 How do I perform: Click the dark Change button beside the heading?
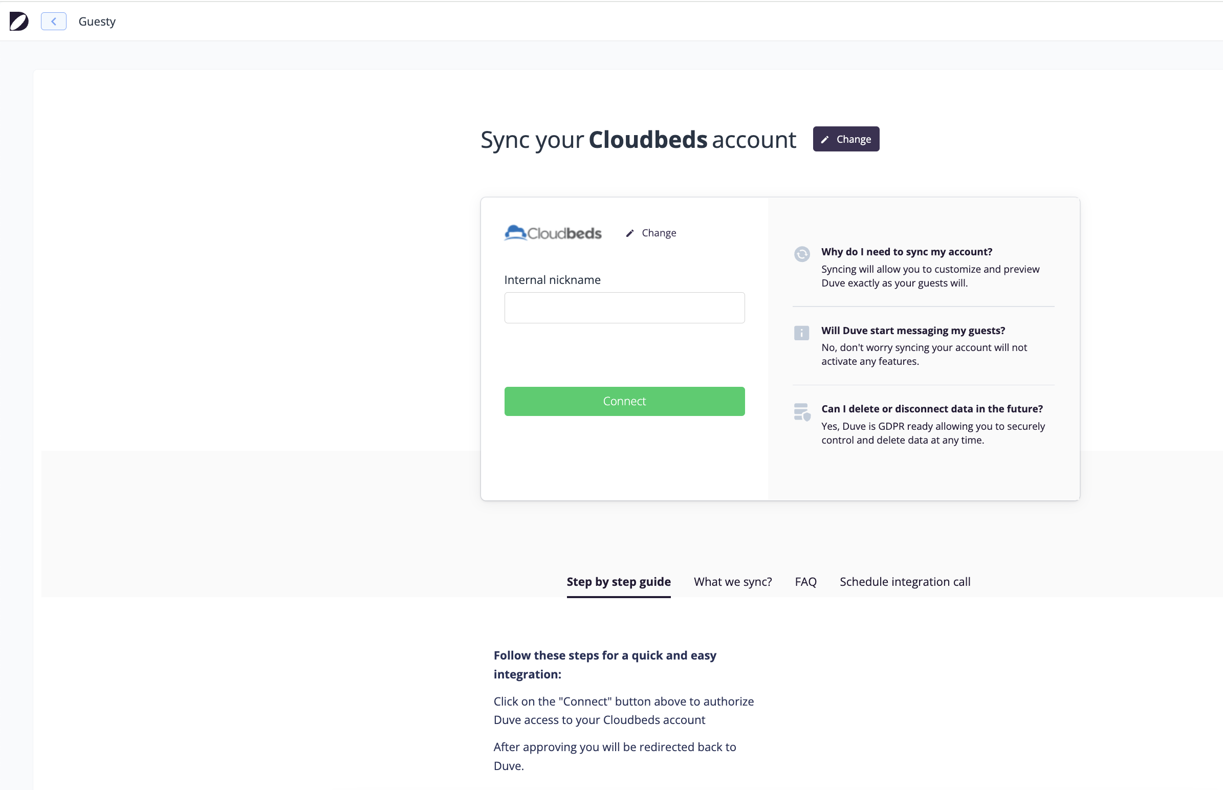pyautogui.click(x=846, y=139)
